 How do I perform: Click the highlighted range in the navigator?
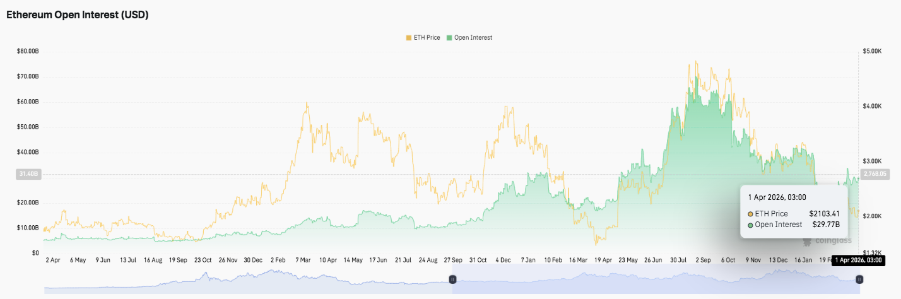click(656, 279)
